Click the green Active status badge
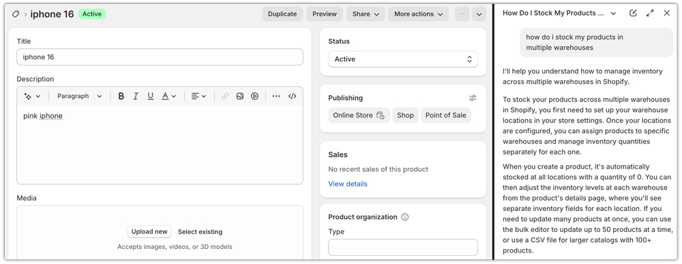 [92, 14]
